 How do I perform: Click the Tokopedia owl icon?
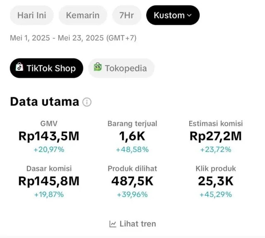97,67
